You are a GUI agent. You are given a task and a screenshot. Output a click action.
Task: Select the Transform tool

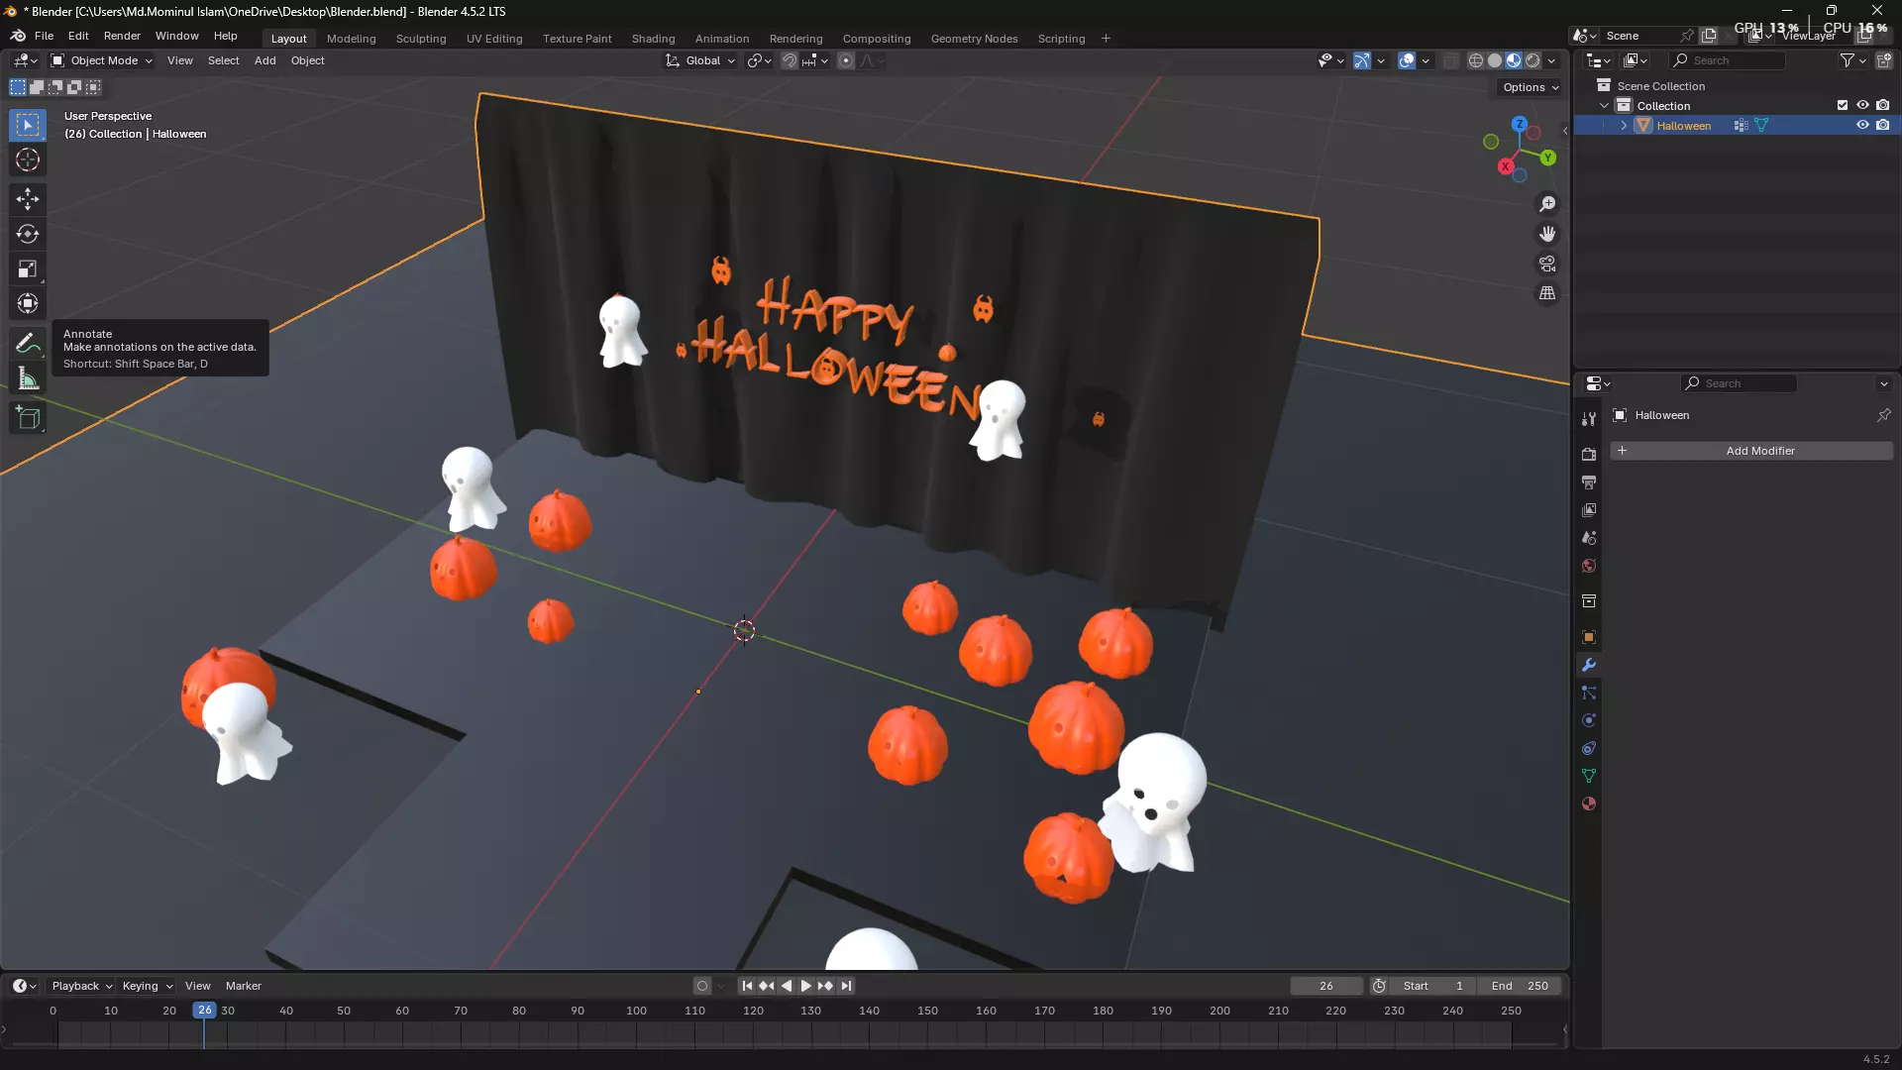tap(28, 303)
